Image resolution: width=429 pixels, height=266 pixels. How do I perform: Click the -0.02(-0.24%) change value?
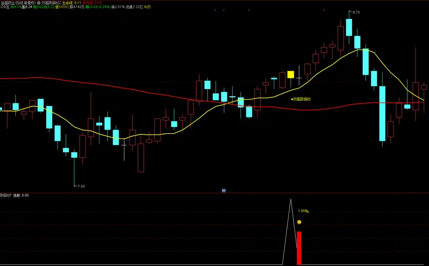pyautogui.click(x=98, y=7)
